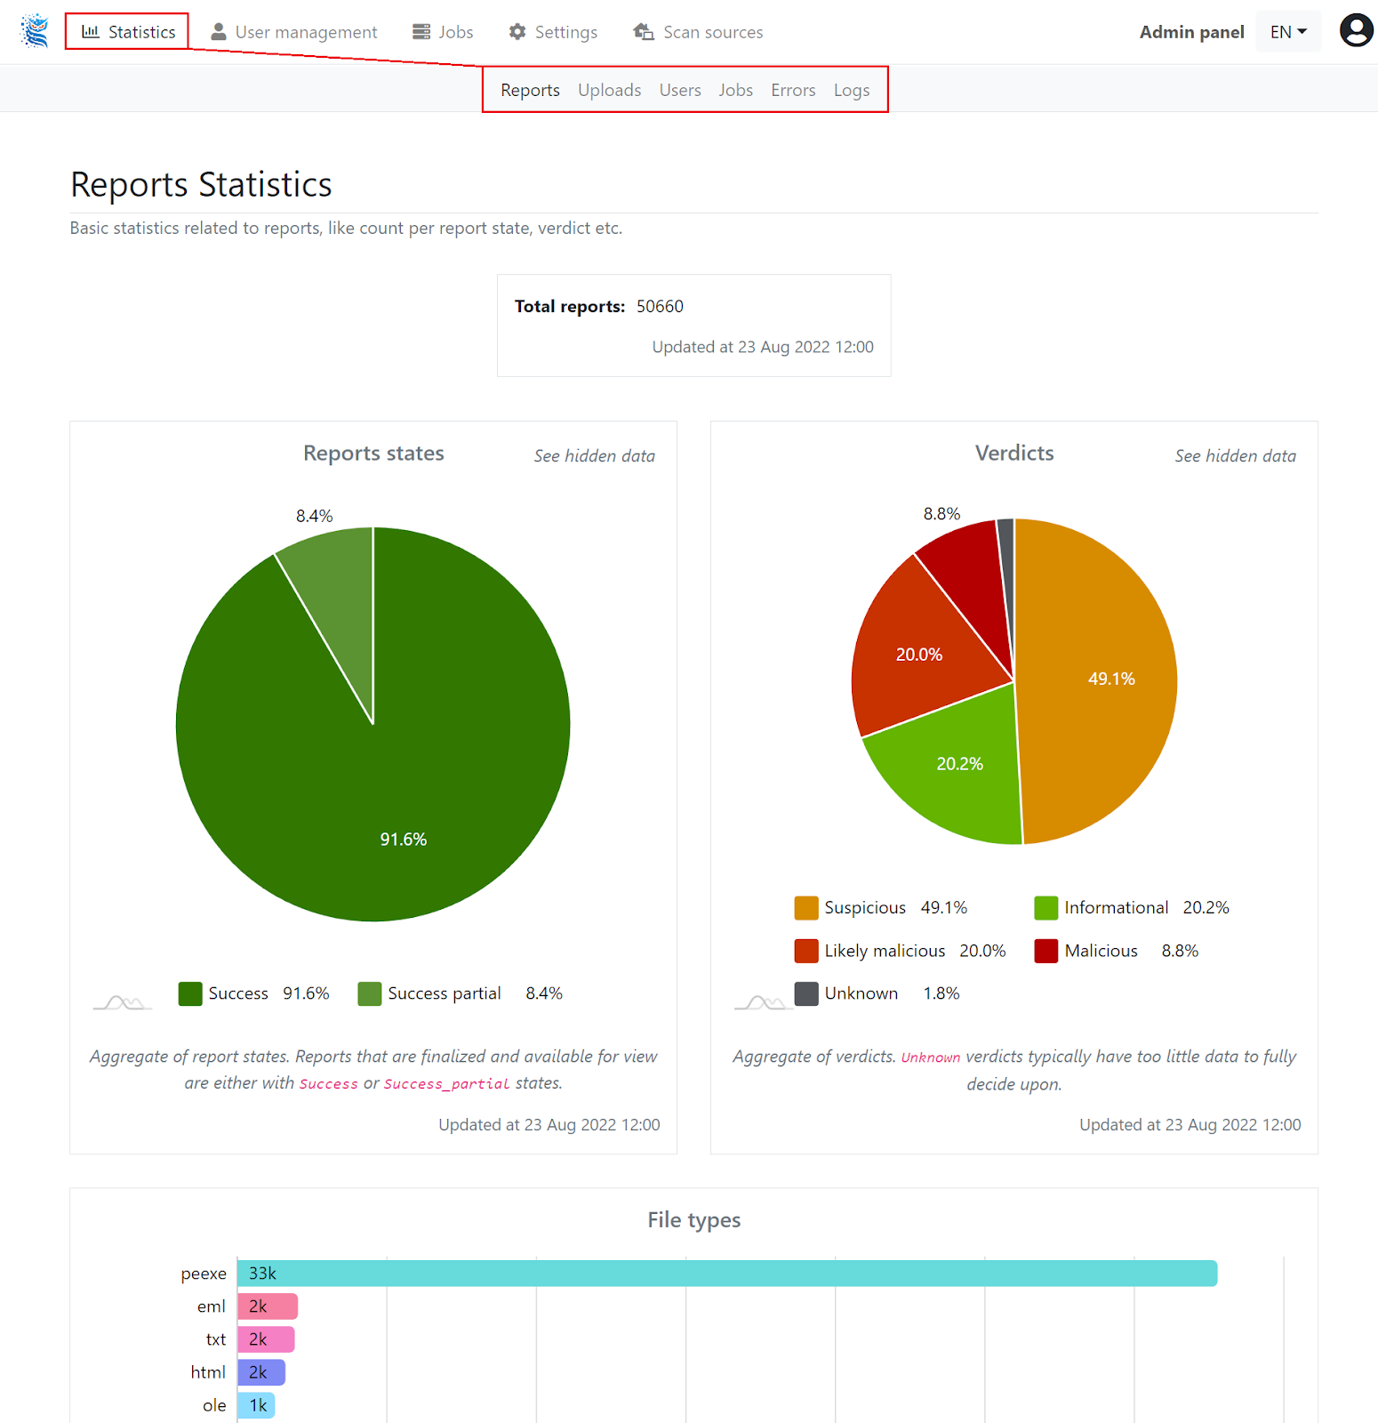Toggle Informational legend swatch
The height and width of the screenshot is (1423, 1378).
(x=1046, y=908)
